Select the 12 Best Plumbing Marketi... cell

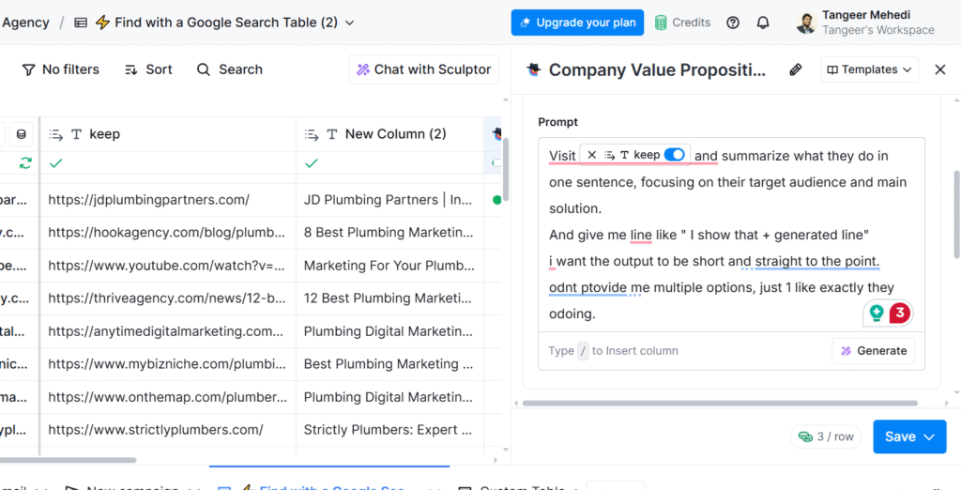pyautogui.click(x=389, y=299)
